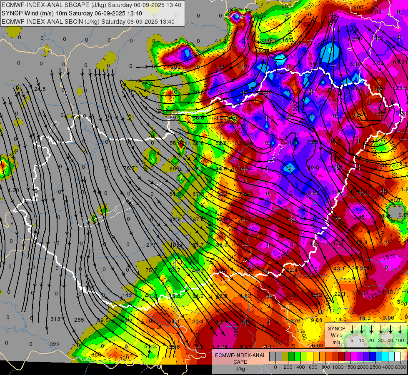The image size is (408, 375).
Task: Click the station value 1.30
Action: (13, 190)
